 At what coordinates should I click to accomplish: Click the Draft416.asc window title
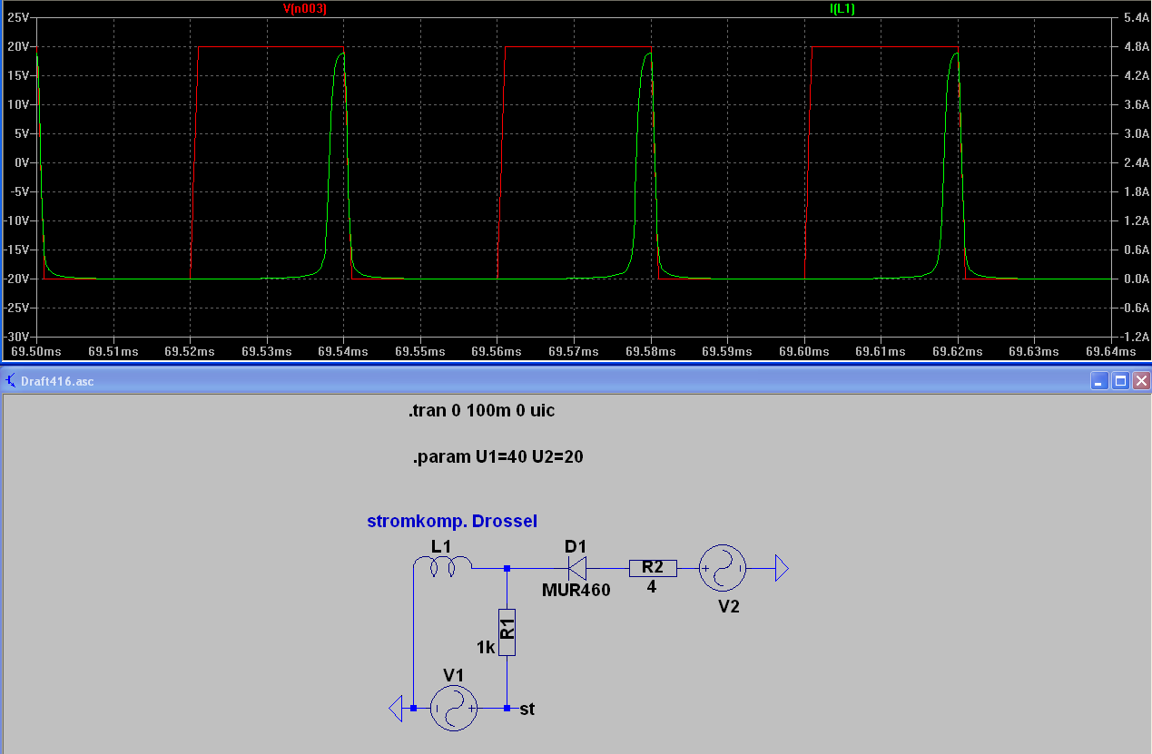[x=57, y=381]
